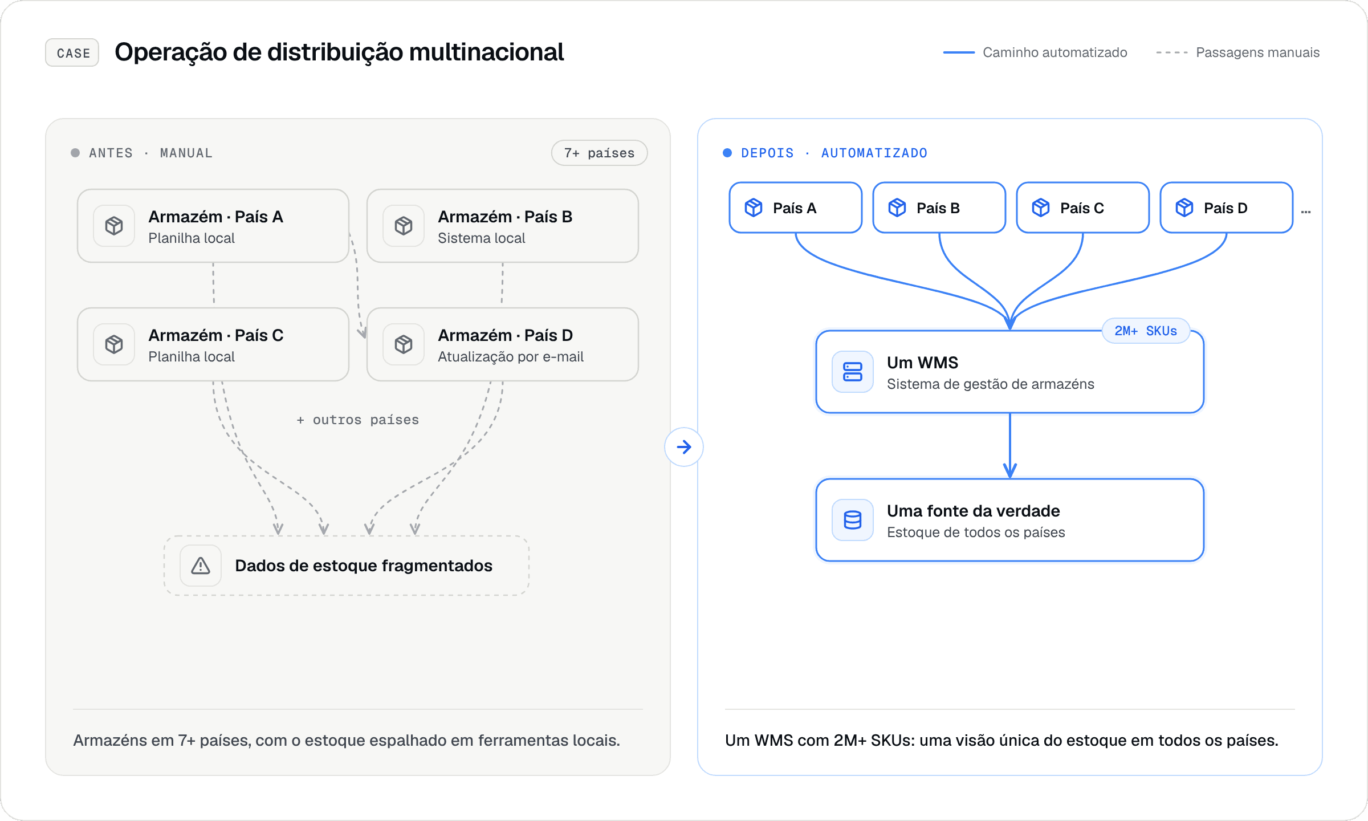Click the cube icon in Armazém País A card
This screenshot has height=821, width=1368.
tap(114, 226)
